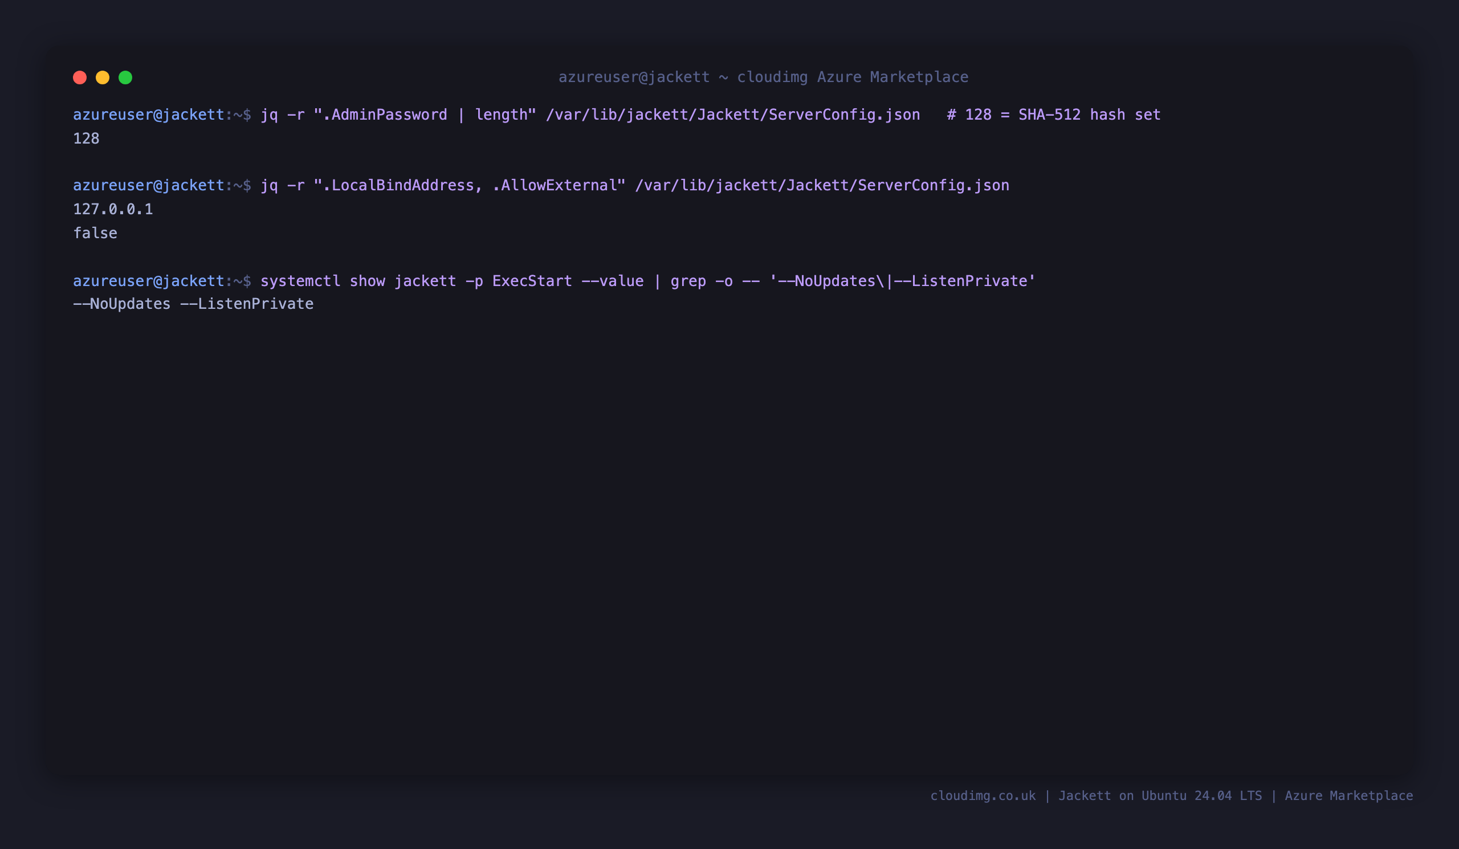Image resolution: width=1459 pixels, height=849 pixels.
Task: Click the jq AdminPassword length command line
Action: coord(617,115)
